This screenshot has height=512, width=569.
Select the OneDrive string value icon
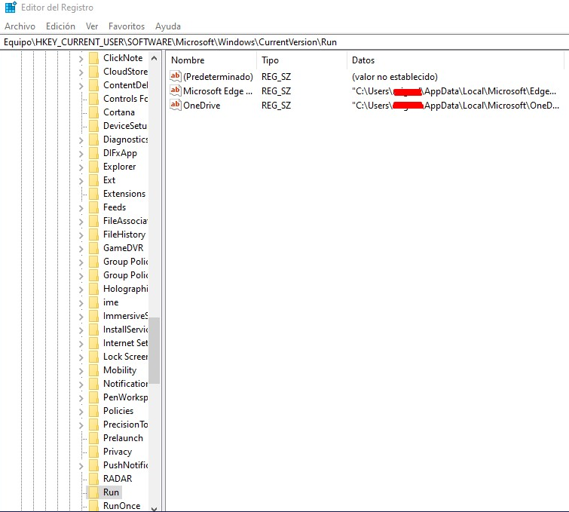tap(176, 106)
